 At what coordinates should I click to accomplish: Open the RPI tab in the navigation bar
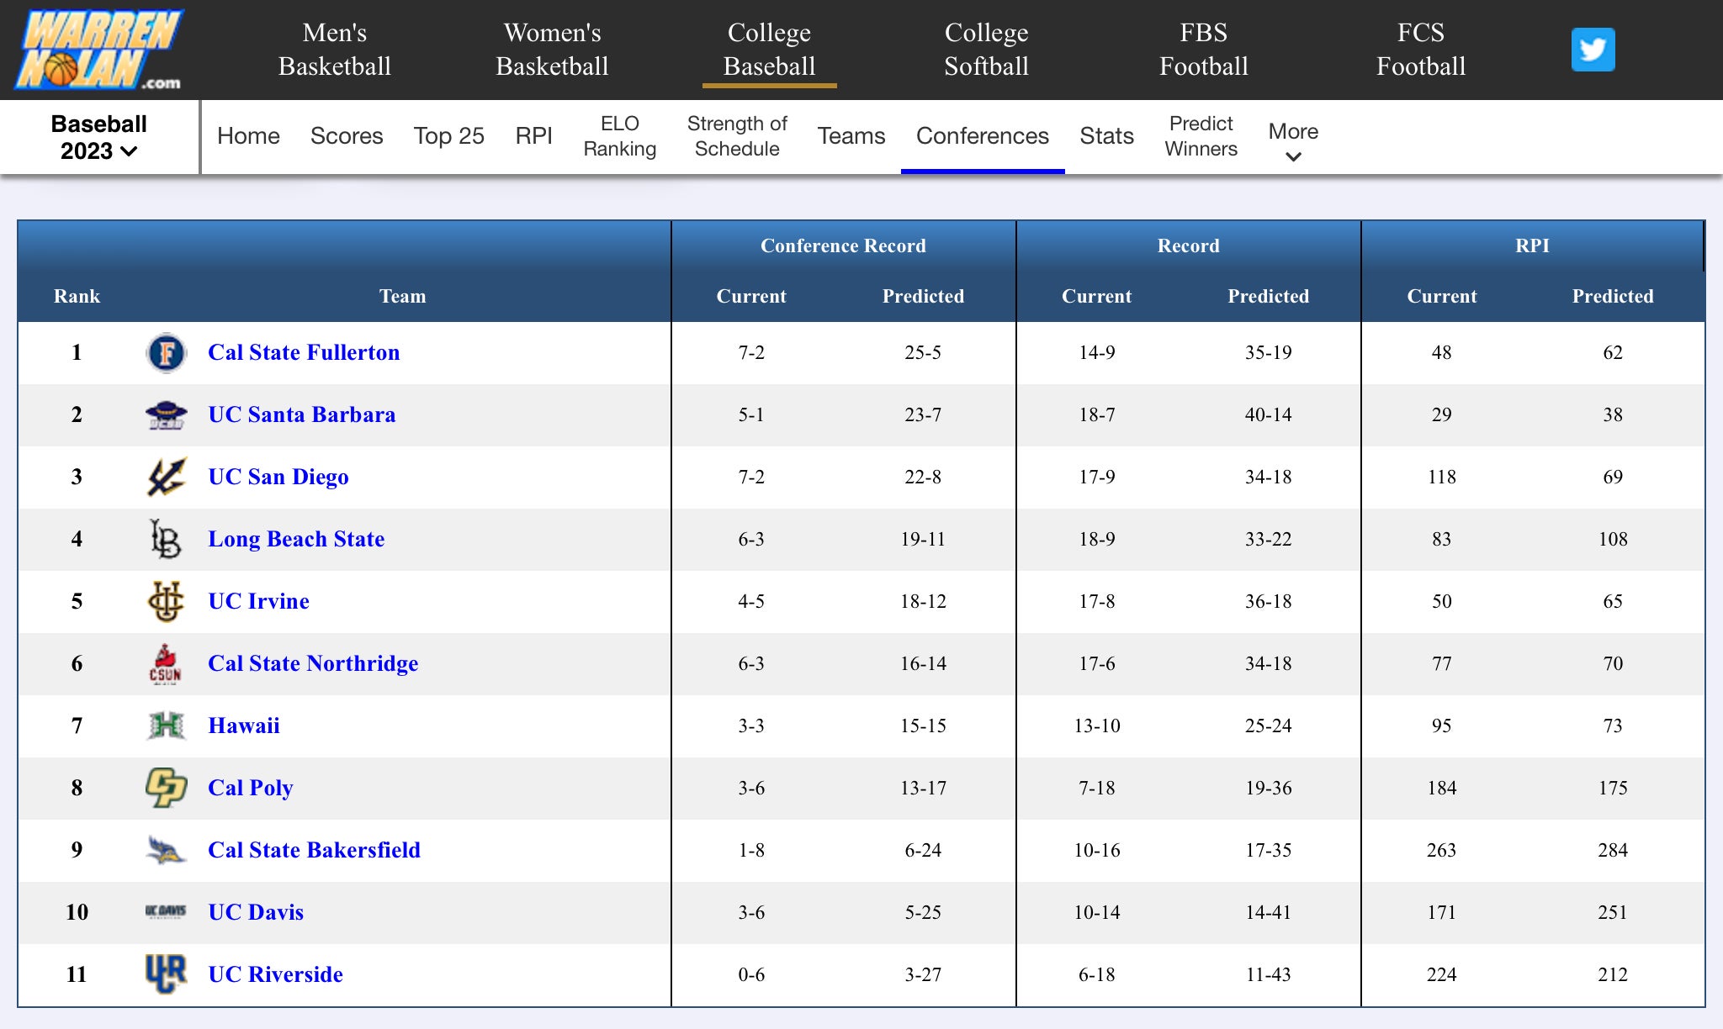(534, 136)
